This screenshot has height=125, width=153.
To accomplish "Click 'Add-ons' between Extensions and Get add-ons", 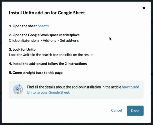I will pos(49,40).
